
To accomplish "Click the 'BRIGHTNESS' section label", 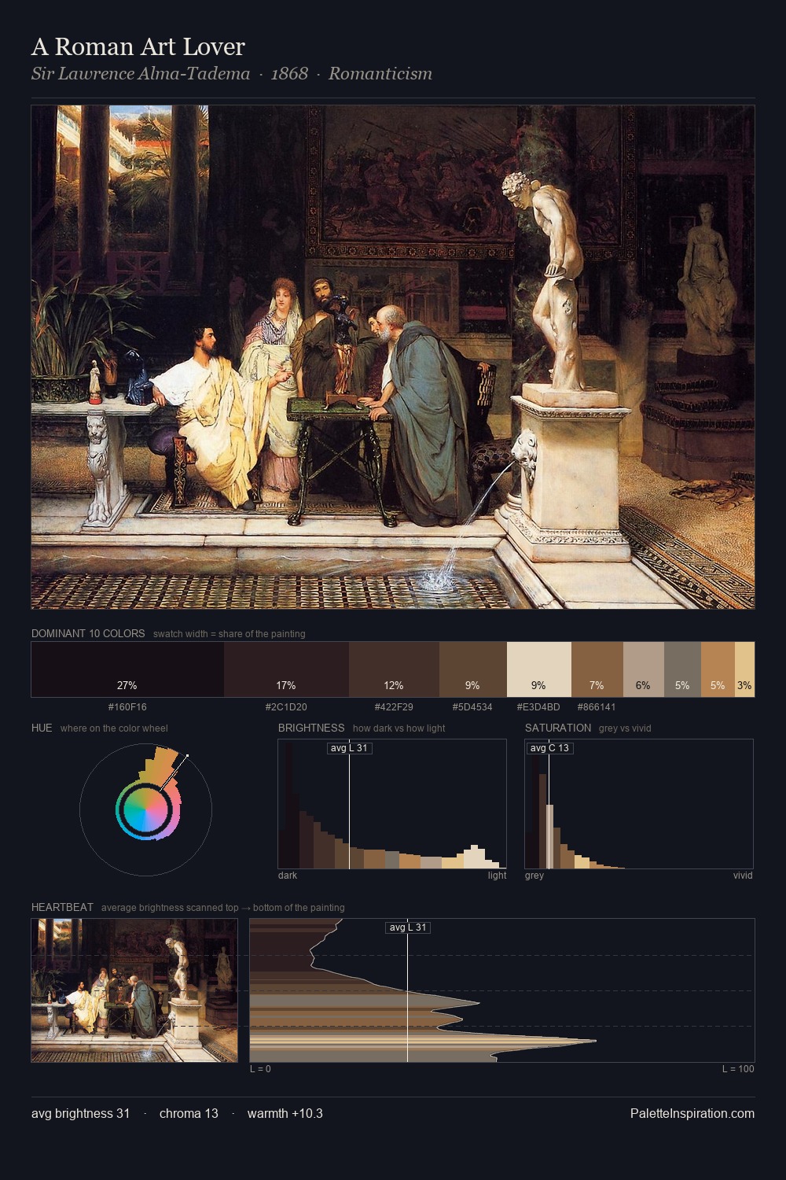I will coord(311,728).
